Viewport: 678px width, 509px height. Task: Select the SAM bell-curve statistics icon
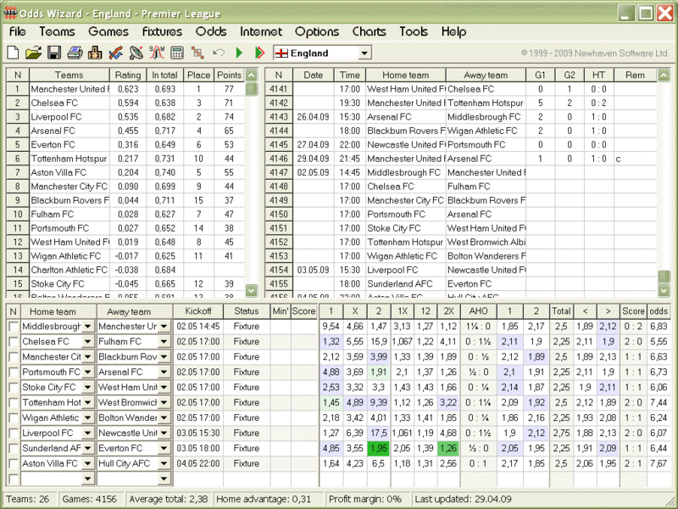[x=155, y=53]
